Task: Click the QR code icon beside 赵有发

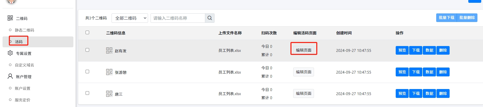Action: 109,50
